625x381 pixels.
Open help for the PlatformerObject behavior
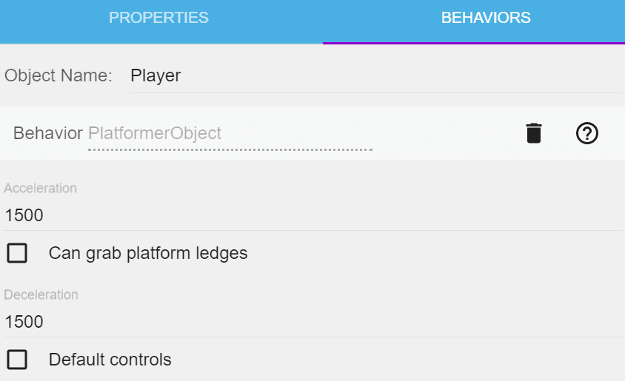(x=586, y=133)
